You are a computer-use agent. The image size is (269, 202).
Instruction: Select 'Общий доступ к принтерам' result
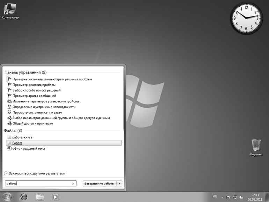(33, 123)
